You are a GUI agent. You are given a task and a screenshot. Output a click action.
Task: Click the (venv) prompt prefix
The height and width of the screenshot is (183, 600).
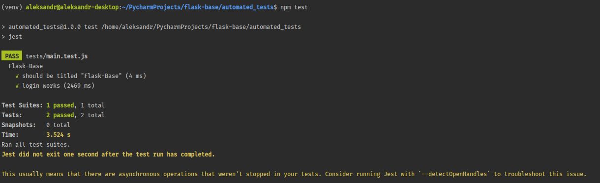(11, 7)
